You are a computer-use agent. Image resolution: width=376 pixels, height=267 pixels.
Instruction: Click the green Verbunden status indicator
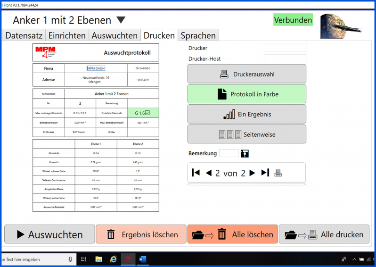point(293,20)
